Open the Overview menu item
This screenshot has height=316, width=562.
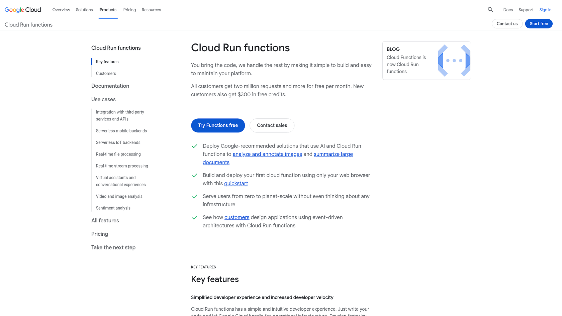coord(61,10)
